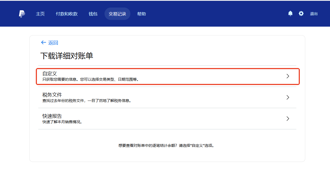Click 退出 to log out

tap(314, 14)
